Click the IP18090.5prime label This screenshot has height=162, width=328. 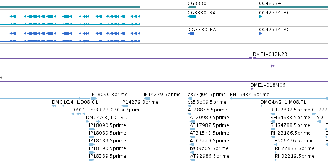pos(107,125)
